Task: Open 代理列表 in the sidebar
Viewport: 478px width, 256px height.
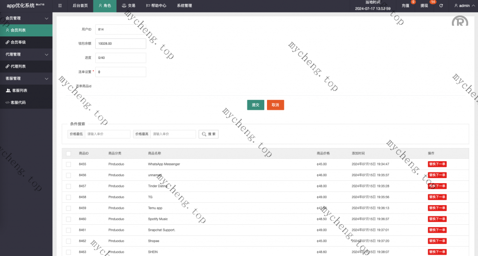Action: (x=18, y=66)
